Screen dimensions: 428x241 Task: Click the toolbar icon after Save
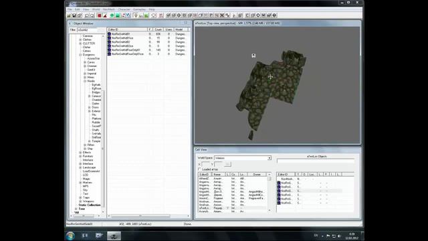point(80,15)
